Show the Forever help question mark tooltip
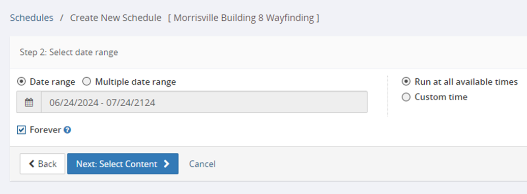This screenshot has width=527, height=194. pos(67,130)
